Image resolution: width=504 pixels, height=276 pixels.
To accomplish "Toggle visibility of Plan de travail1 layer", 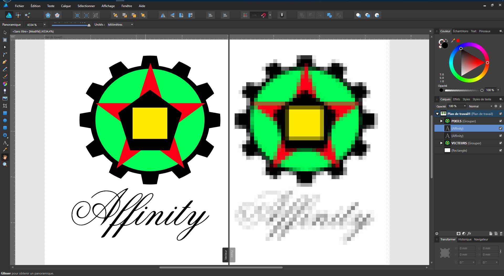I will pos(500,114).
